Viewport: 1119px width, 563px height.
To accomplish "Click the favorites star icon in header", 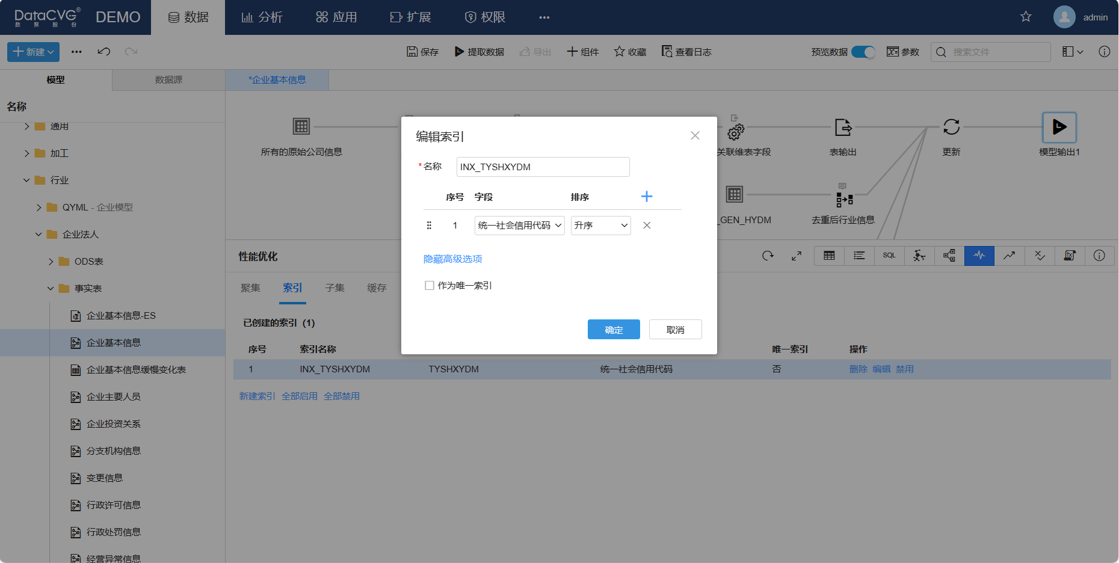I will pyautogui.click(x=1026, y=17).
